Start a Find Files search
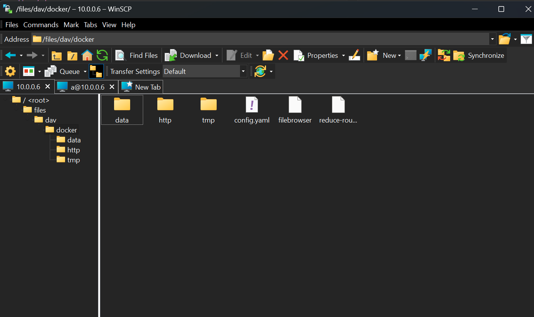 coord(136,55)
